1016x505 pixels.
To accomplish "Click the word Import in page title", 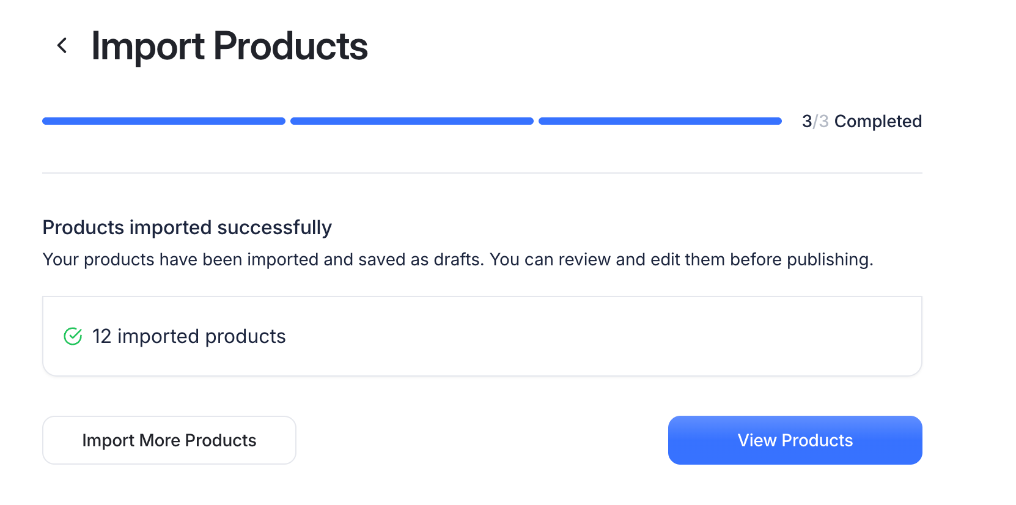I will pyautogui.click(x=148, y=46).
